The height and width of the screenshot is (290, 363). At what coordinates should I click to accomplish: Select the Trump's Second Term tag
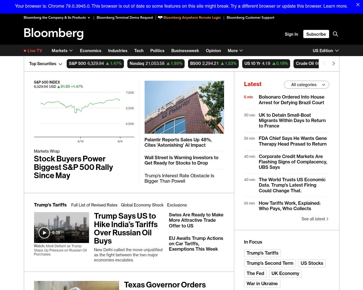270,263
